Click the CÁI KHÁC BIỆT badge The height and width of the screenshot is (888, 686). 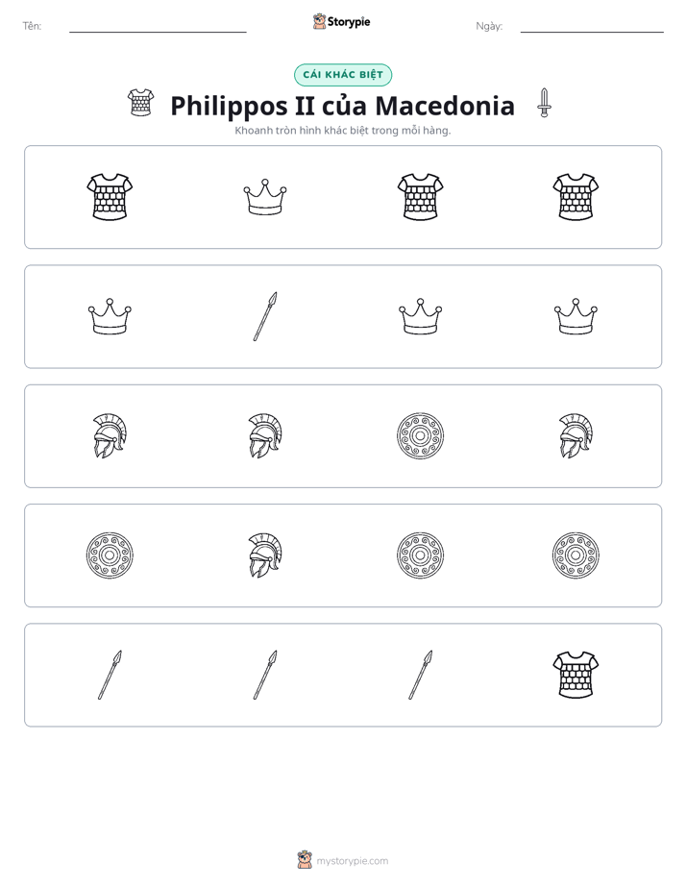point(343,75)
